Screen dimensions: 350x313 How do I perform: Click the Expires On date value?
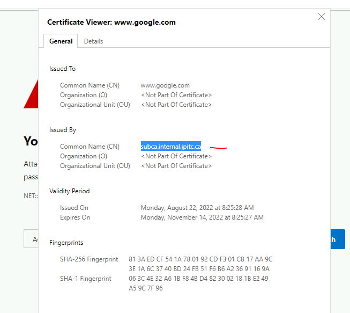tap(202, 217)
